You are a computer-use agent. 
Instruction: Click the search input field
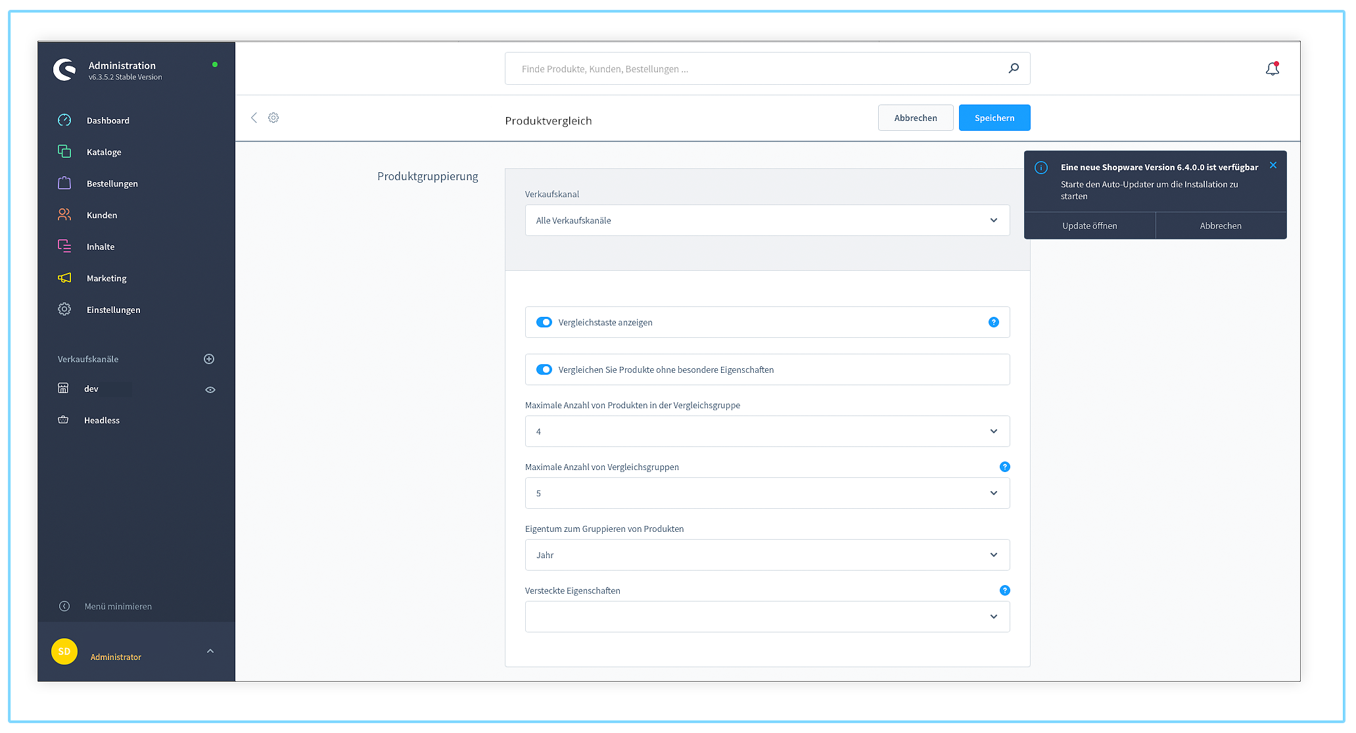768,68
